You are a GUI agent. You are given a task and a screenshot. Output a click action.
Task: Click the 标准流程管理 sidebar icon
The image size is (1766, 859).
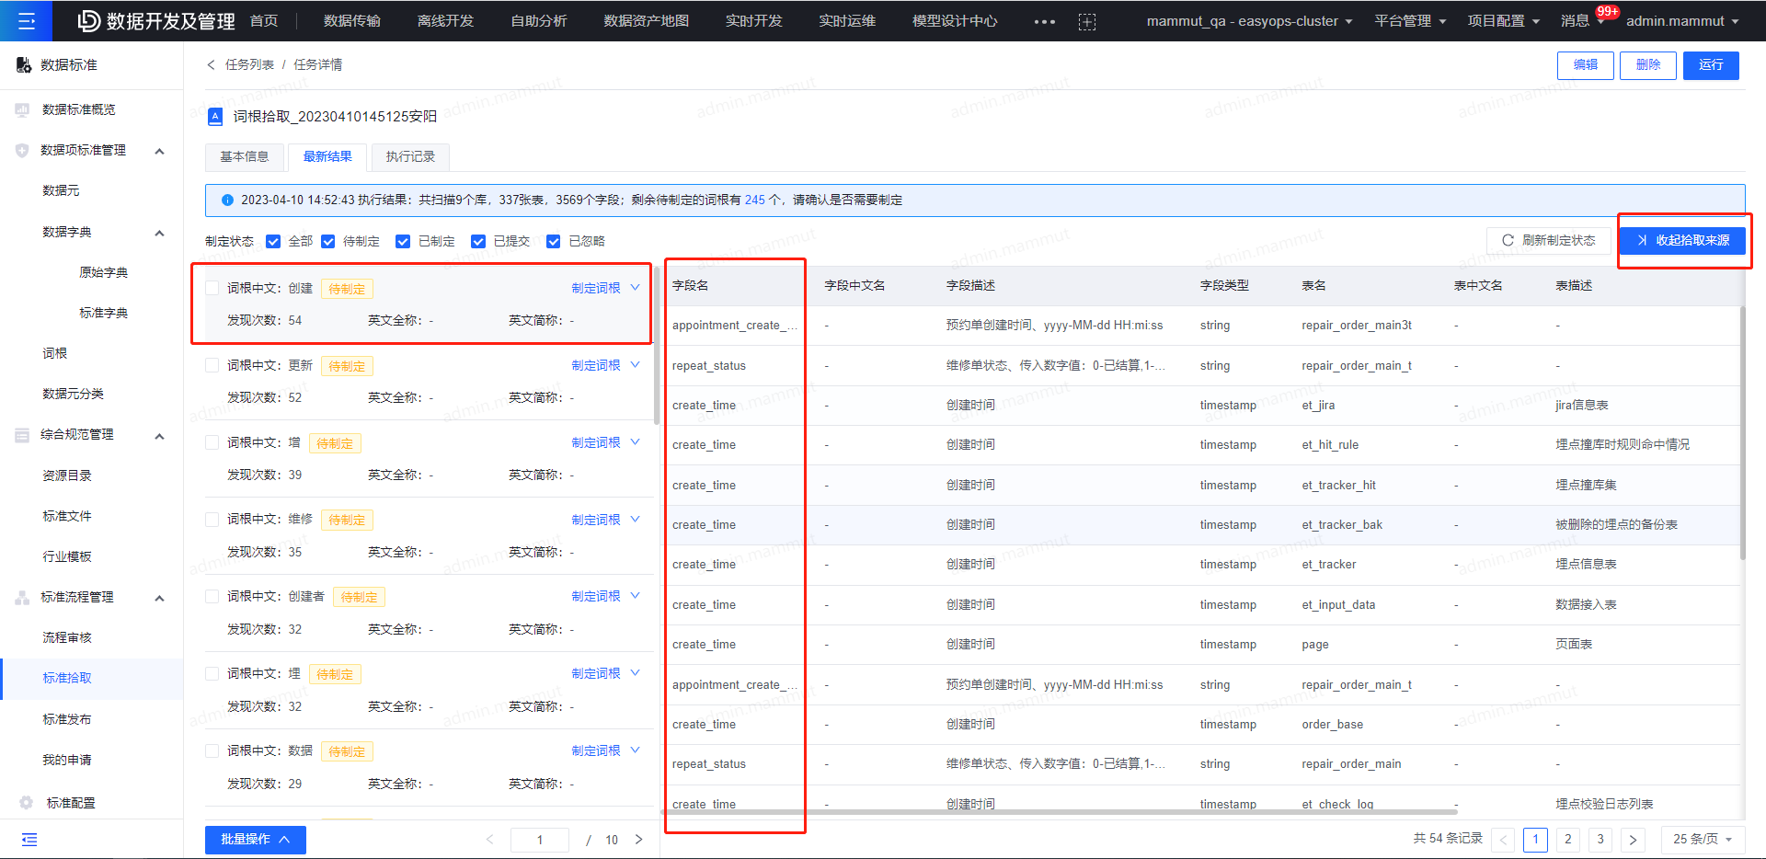click(23, 598)
